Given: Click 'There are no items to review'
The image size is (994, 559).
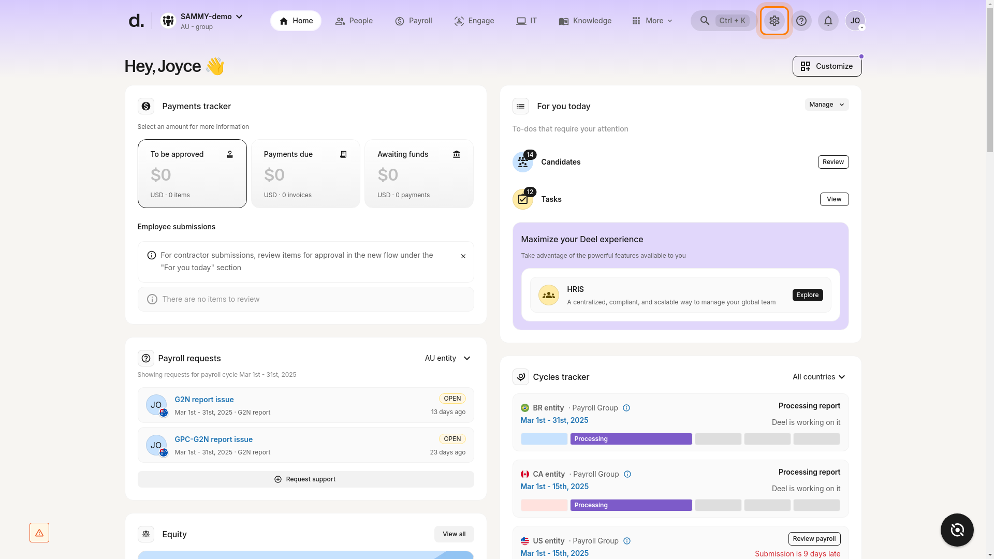Looking at the screenshot, I should [211, 299].
